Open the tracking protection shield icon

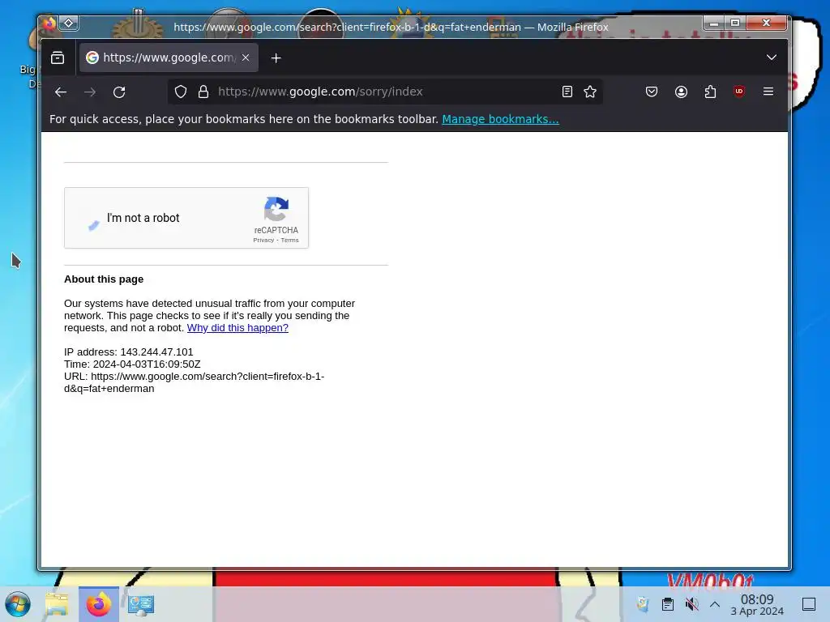(181, 92)
